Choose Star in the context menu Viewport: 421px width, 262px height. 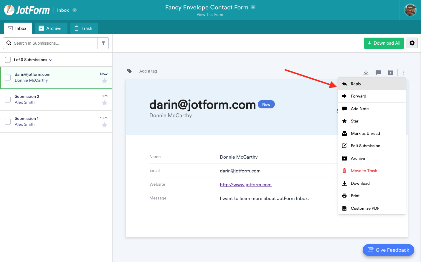coord(372,121)
